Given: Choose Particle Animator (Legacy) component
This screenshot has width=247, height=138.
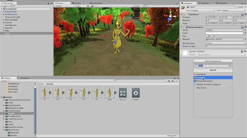Looking at the screenshot, I should (213, 84).
